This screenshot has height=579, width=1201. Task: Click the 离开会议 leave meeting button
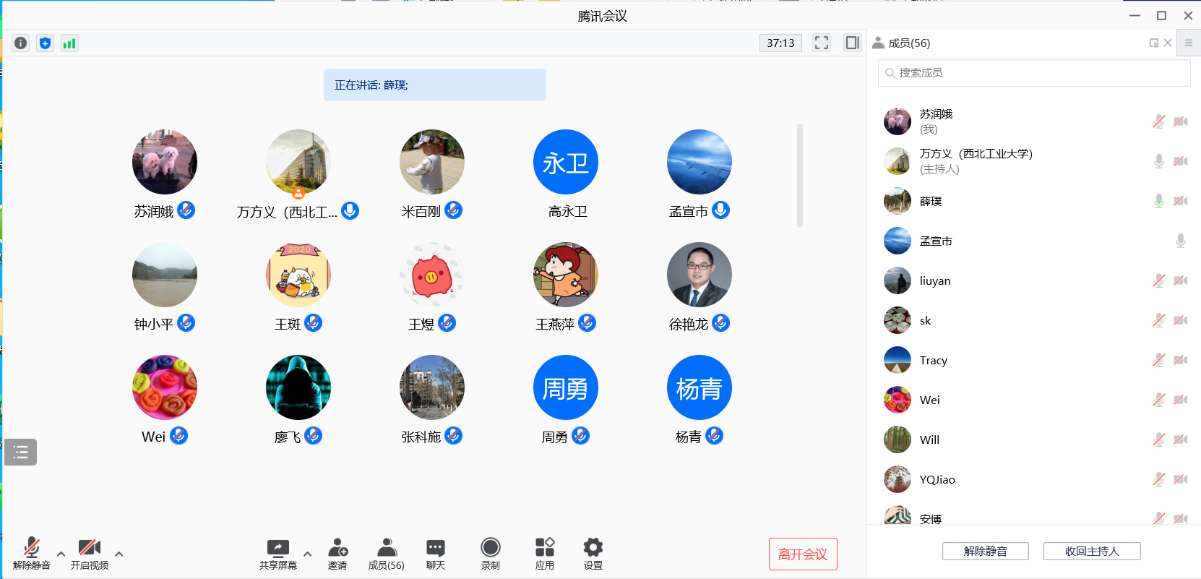click(x=803, y=554)
